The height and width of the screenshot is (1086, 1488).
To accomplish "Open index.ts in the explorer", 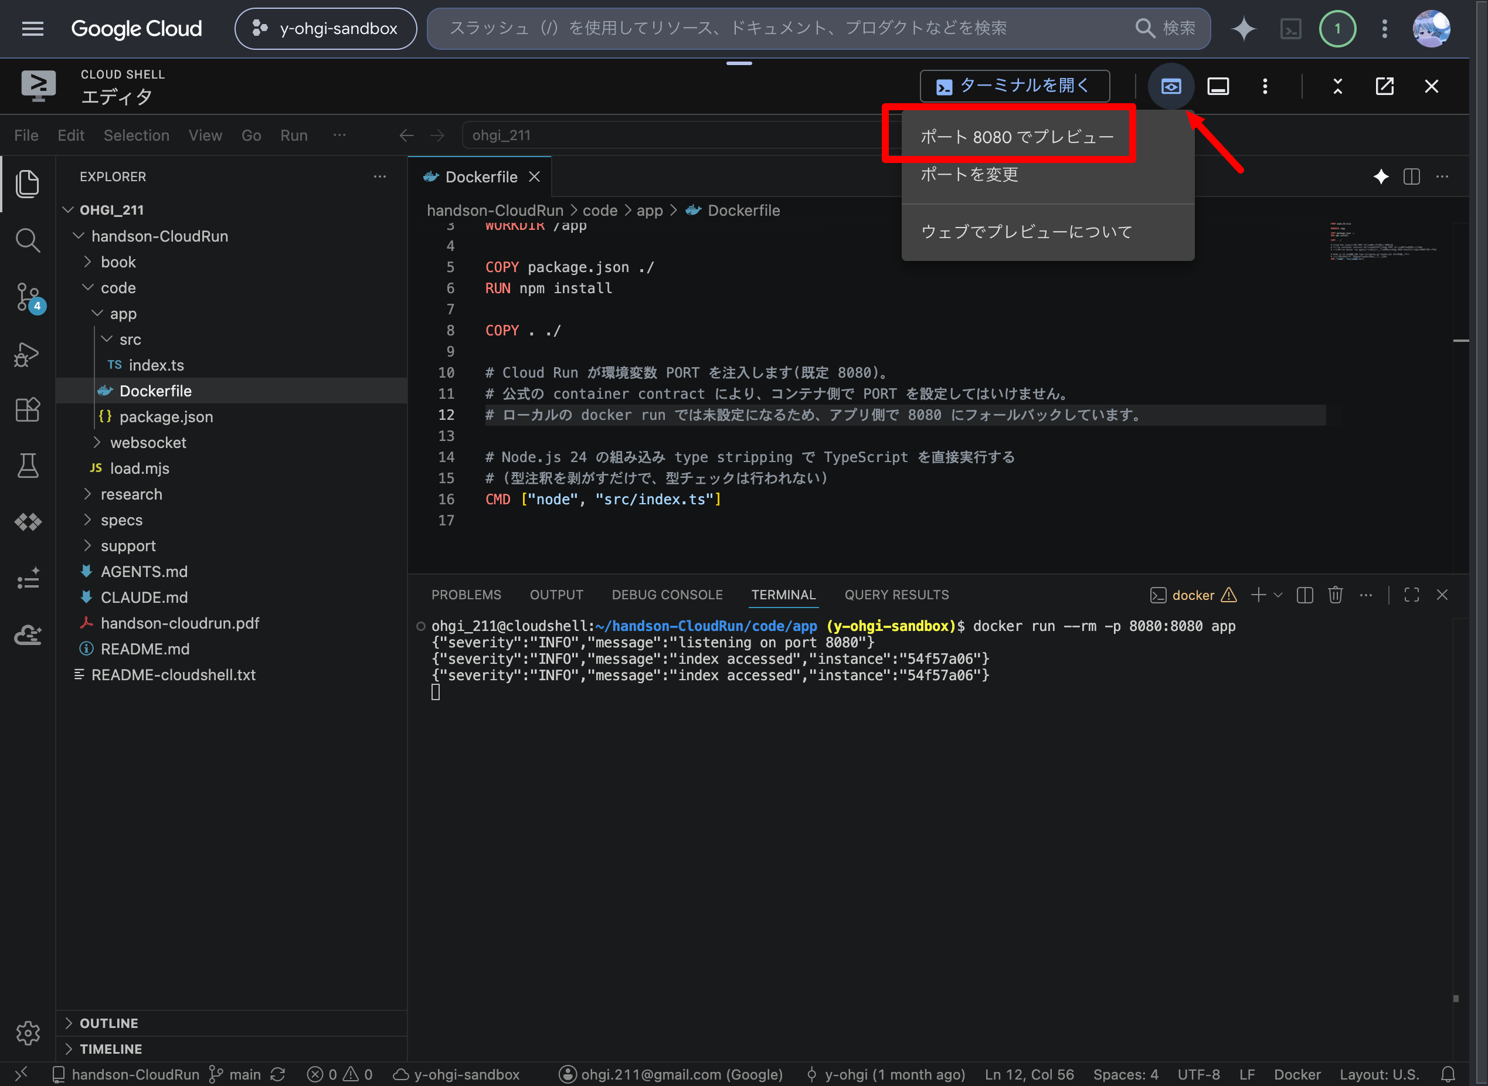I will (x=157, y=365).
